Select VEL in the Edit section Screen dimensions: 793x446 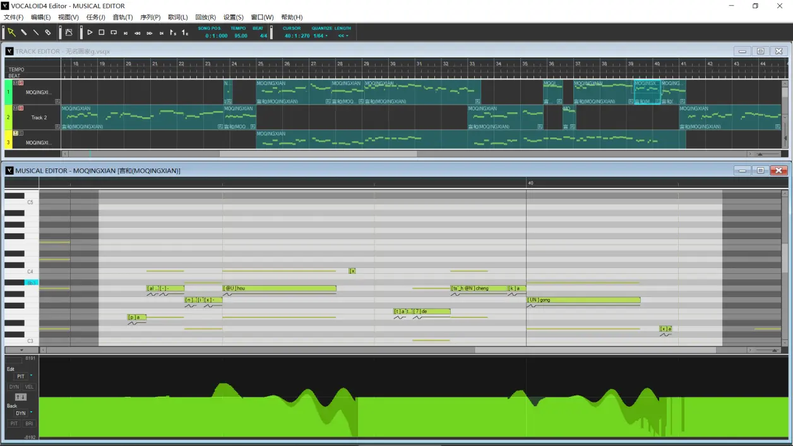point(29,387)
